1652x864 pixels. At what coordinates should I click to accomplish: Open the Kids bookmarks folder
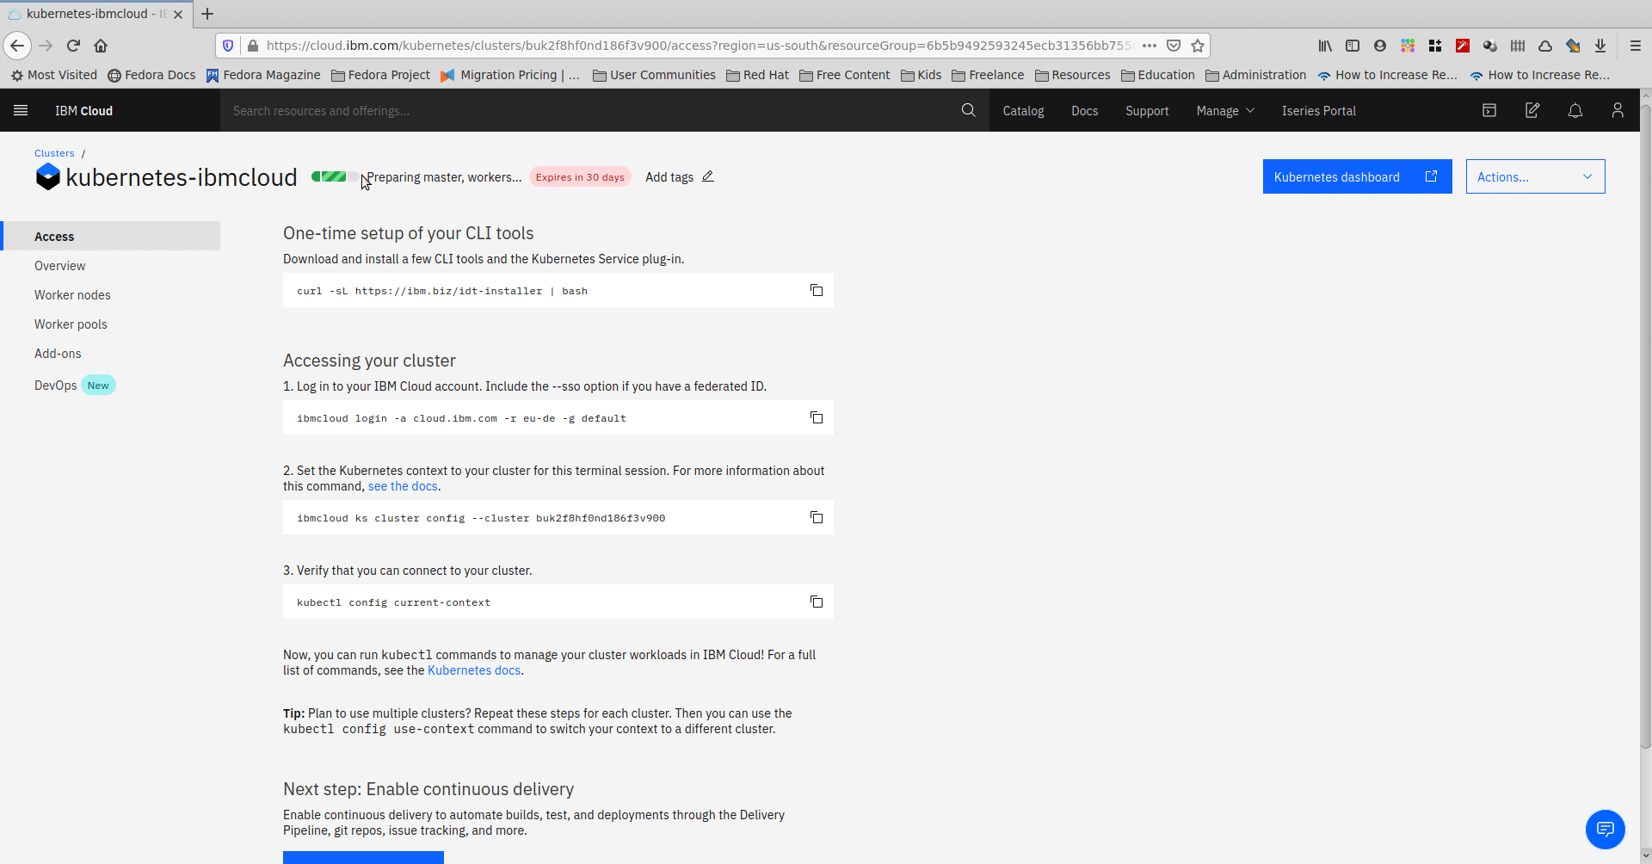point(921,75)
